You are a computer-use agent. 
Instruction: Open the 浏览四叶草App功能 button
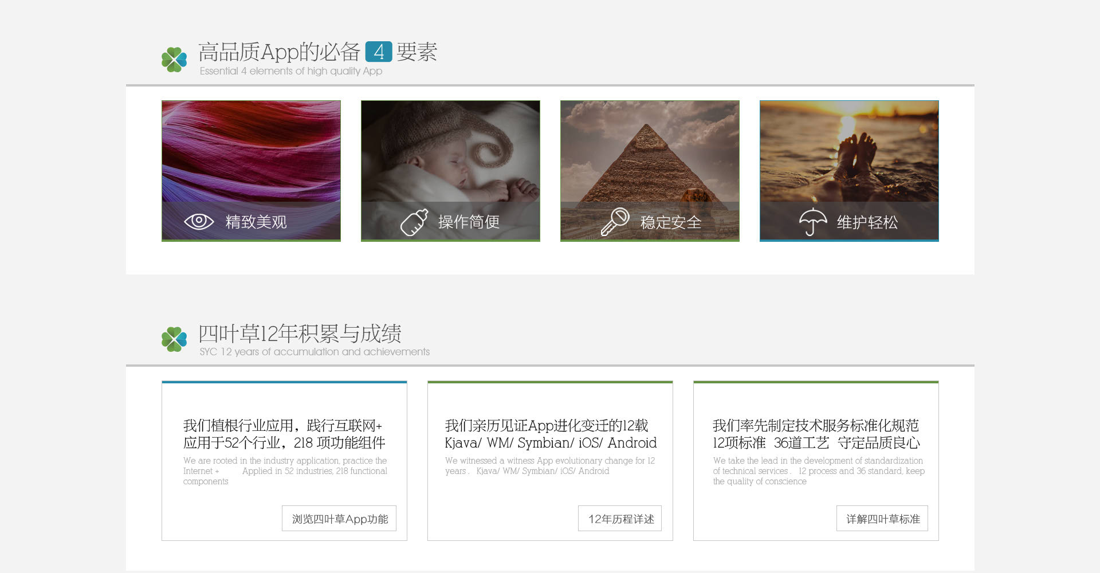[x=339, y=519]
